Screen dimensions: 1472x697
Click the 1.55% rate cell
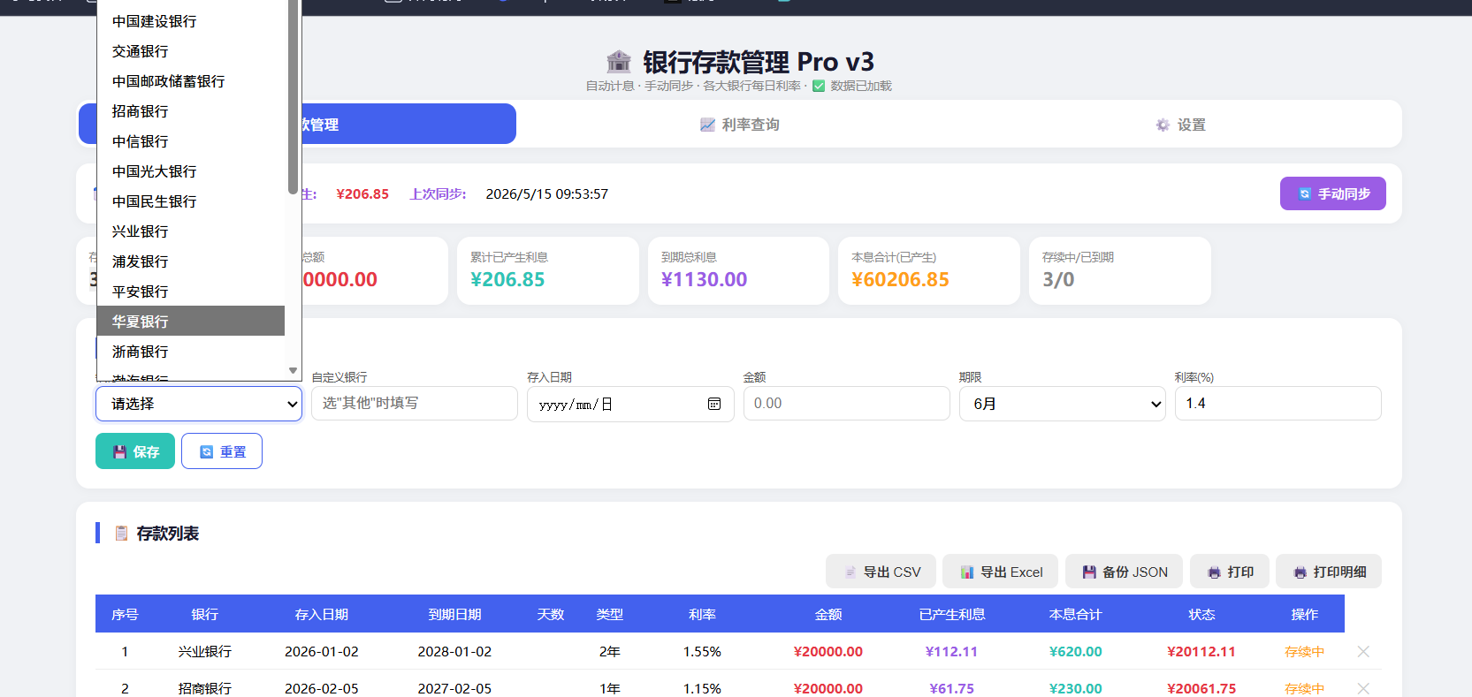pos(702,651)
